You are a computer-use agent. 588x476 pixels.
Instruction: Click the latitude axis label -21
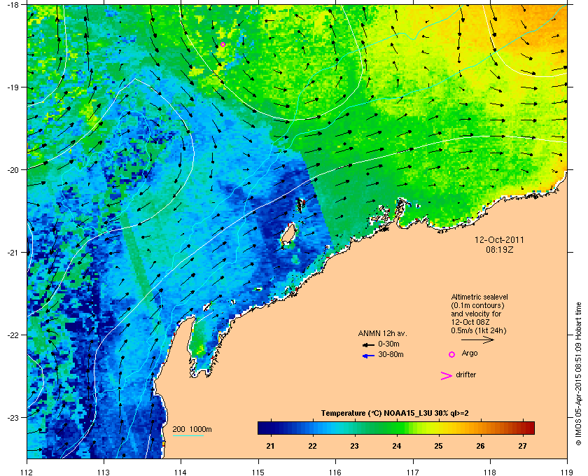click(x=13, y=253)
